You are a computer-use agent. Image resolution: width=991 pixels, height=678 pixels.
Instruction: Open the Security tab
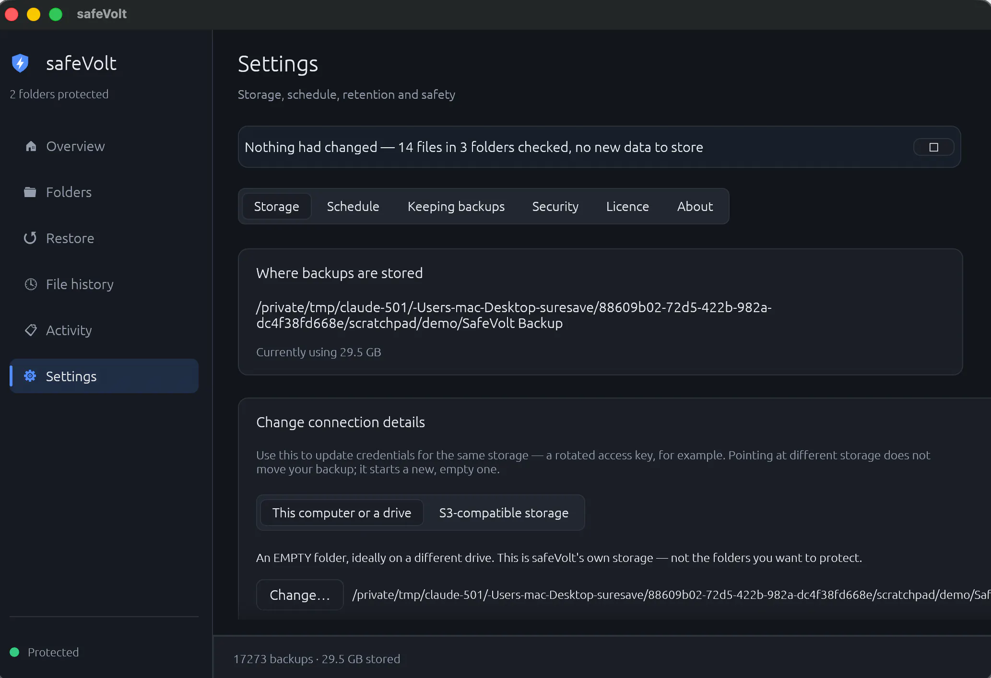[x=555, y=206]
